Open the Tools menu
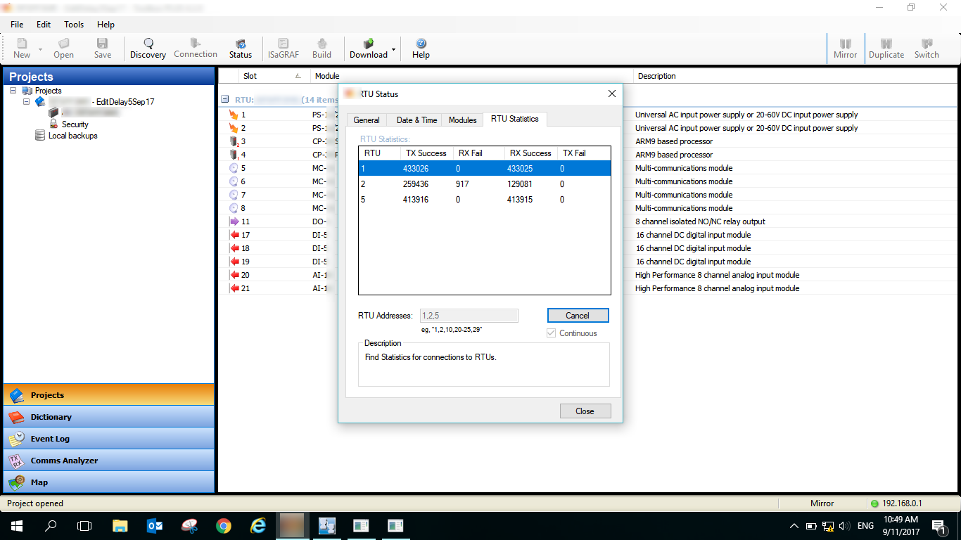This screenshot has width=961, height=540. 74,24
